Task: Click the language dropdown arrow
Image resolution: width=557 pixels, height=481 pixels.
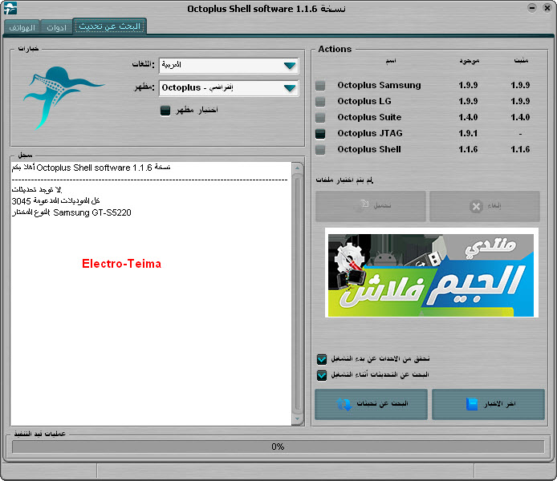Action: click(290, 66)
